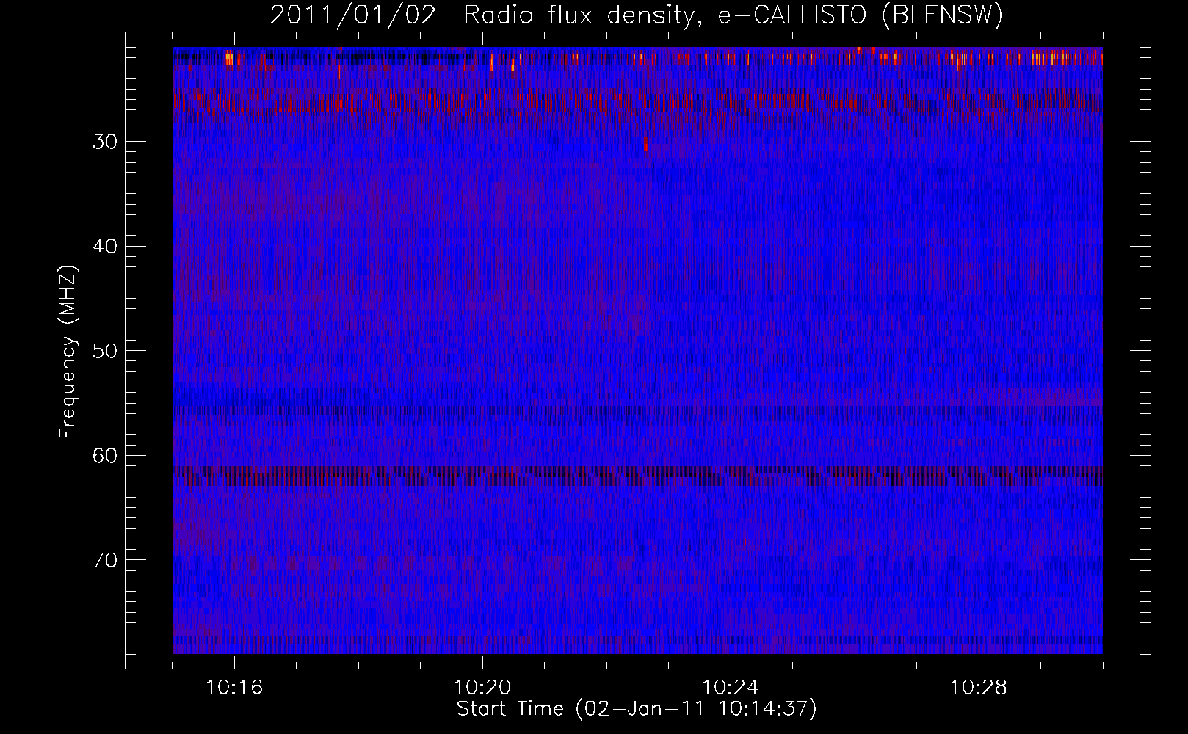Click the 40 MHz frequency tick label

pyautogui.click(x=105, y=247)
